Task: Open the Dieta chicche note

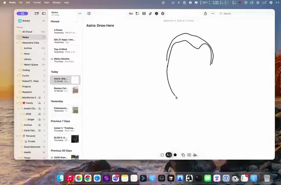Action: click(x=65, y=60)
